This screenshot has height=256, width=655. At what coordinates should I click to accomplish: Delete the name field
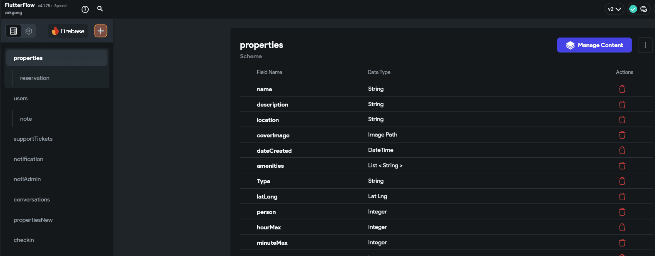[x=622, y=89]
